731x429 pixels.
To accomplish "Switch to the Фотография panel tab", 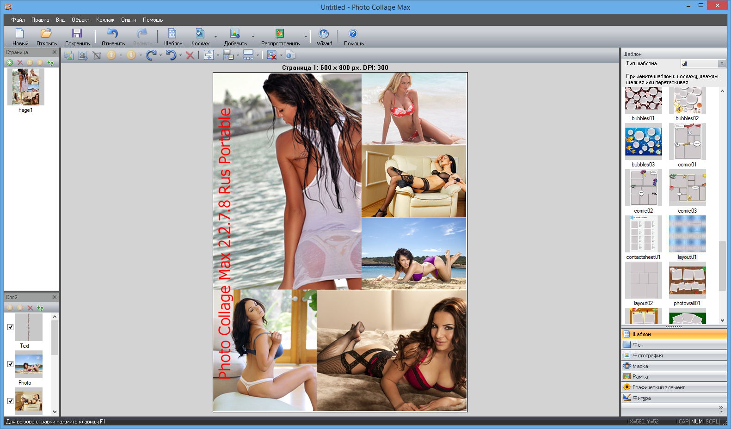I will click(x=674, y=355).
